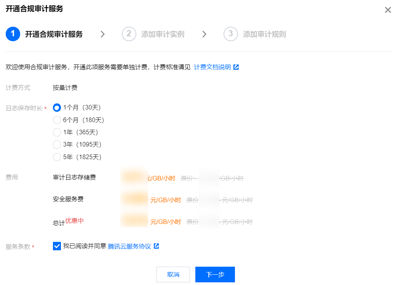Image resolution: width=396 pixels, height=285 pixels.
Task: Click the 下一步 button
Action: click(215, 274)
